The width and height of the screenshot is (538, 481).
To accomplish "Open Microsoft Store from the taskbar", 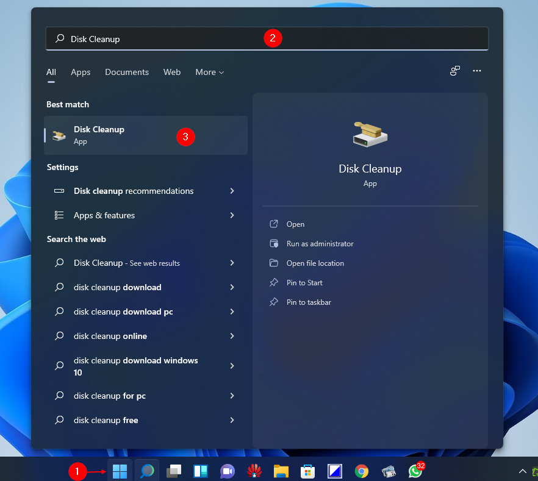I will pos(307,471).
